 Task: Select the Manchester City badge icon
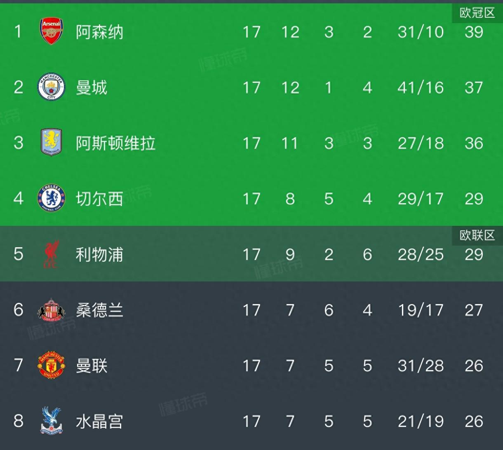point(51,87)
